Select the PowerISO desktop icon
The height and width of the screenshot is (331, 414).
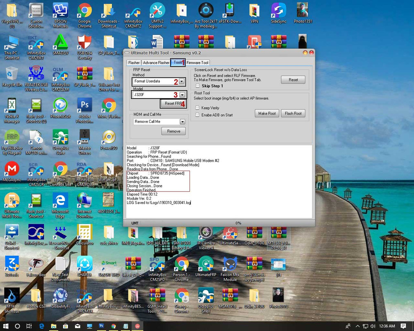(109, 140)
